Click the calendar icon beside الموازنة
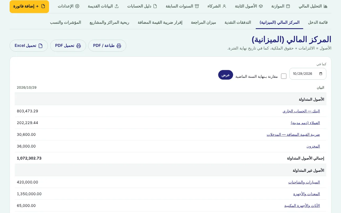341x213 pixels. (x=288, y=6)
